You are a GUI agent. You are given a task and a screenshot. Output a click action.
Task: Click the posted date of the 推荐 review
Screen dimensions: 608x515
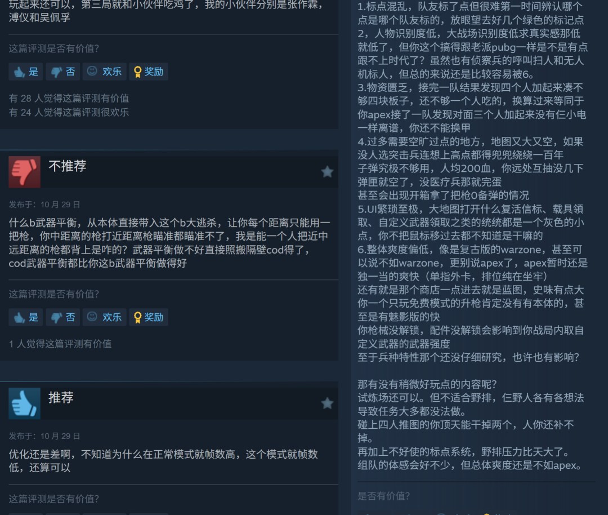(44, 436)
